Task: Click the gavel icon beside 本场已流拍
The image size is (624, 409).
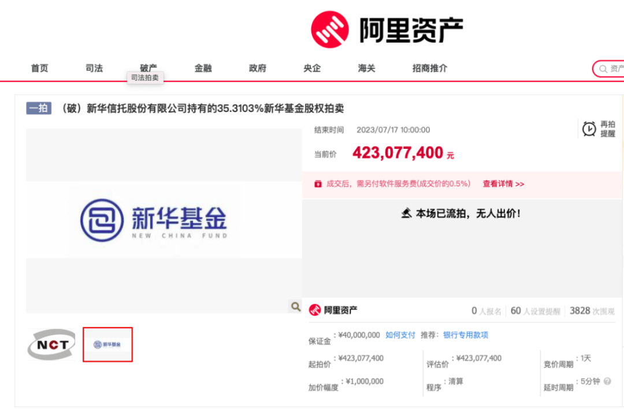Action: pos(406,213)
